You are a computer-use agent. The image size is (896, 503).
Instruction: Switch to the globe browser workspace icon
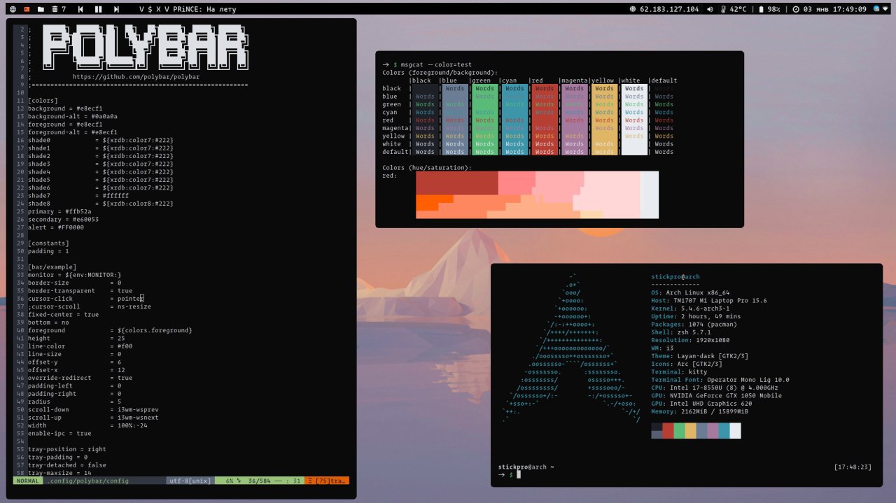click(13, 9)
